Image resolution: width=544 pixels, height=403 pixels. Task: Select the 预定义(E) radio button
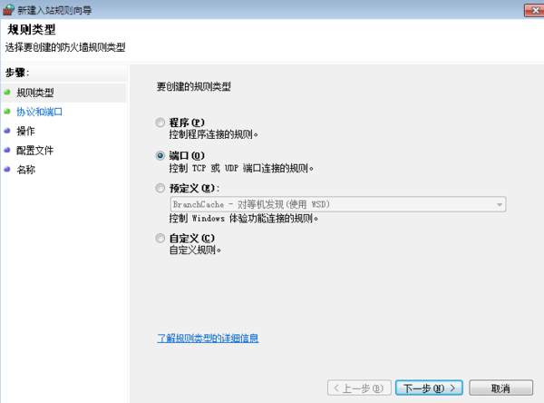click(x=160, y=188)
